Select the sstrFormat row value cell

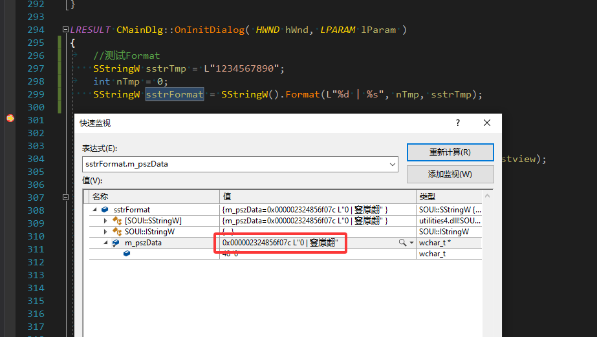(318, 210)
